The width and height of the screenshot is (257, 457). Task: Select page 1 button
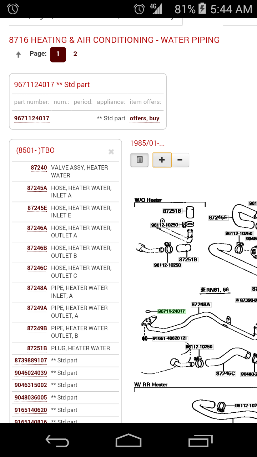click(58, 55)
